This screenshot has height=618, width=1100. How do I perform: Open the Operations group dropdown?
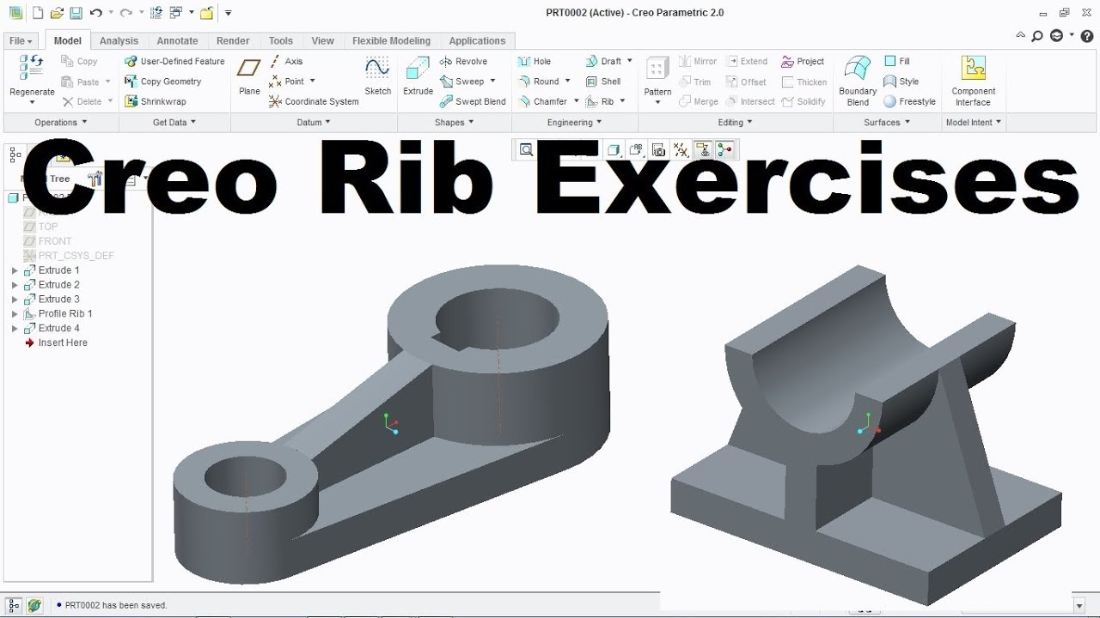(60, 122)
